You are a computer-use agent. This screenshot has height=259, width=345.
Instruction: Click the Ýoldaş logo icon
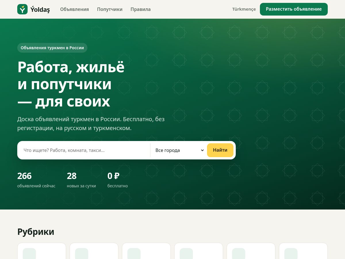[x=22, y=9]
